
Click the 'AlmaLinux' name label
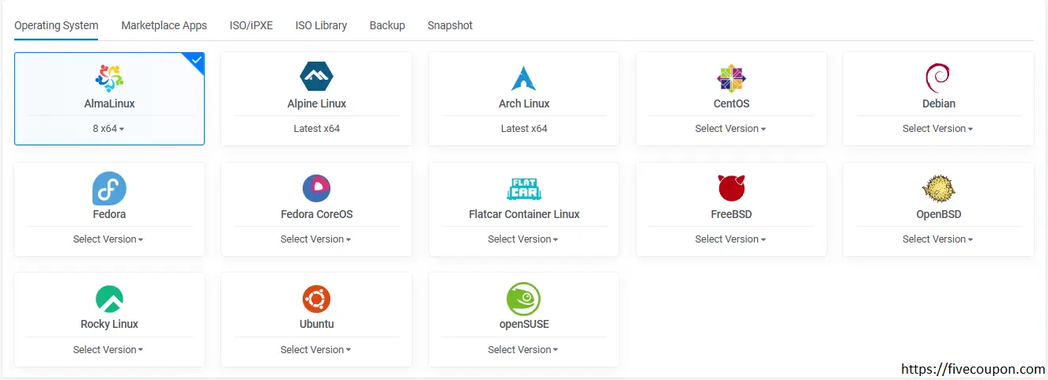coord(109,103)
